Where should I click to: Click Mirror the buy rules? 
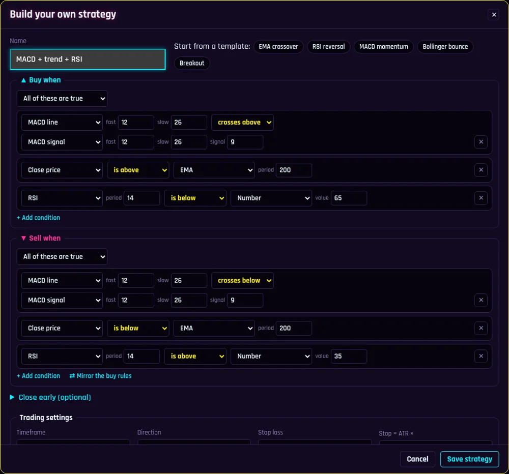click(100, 376)
